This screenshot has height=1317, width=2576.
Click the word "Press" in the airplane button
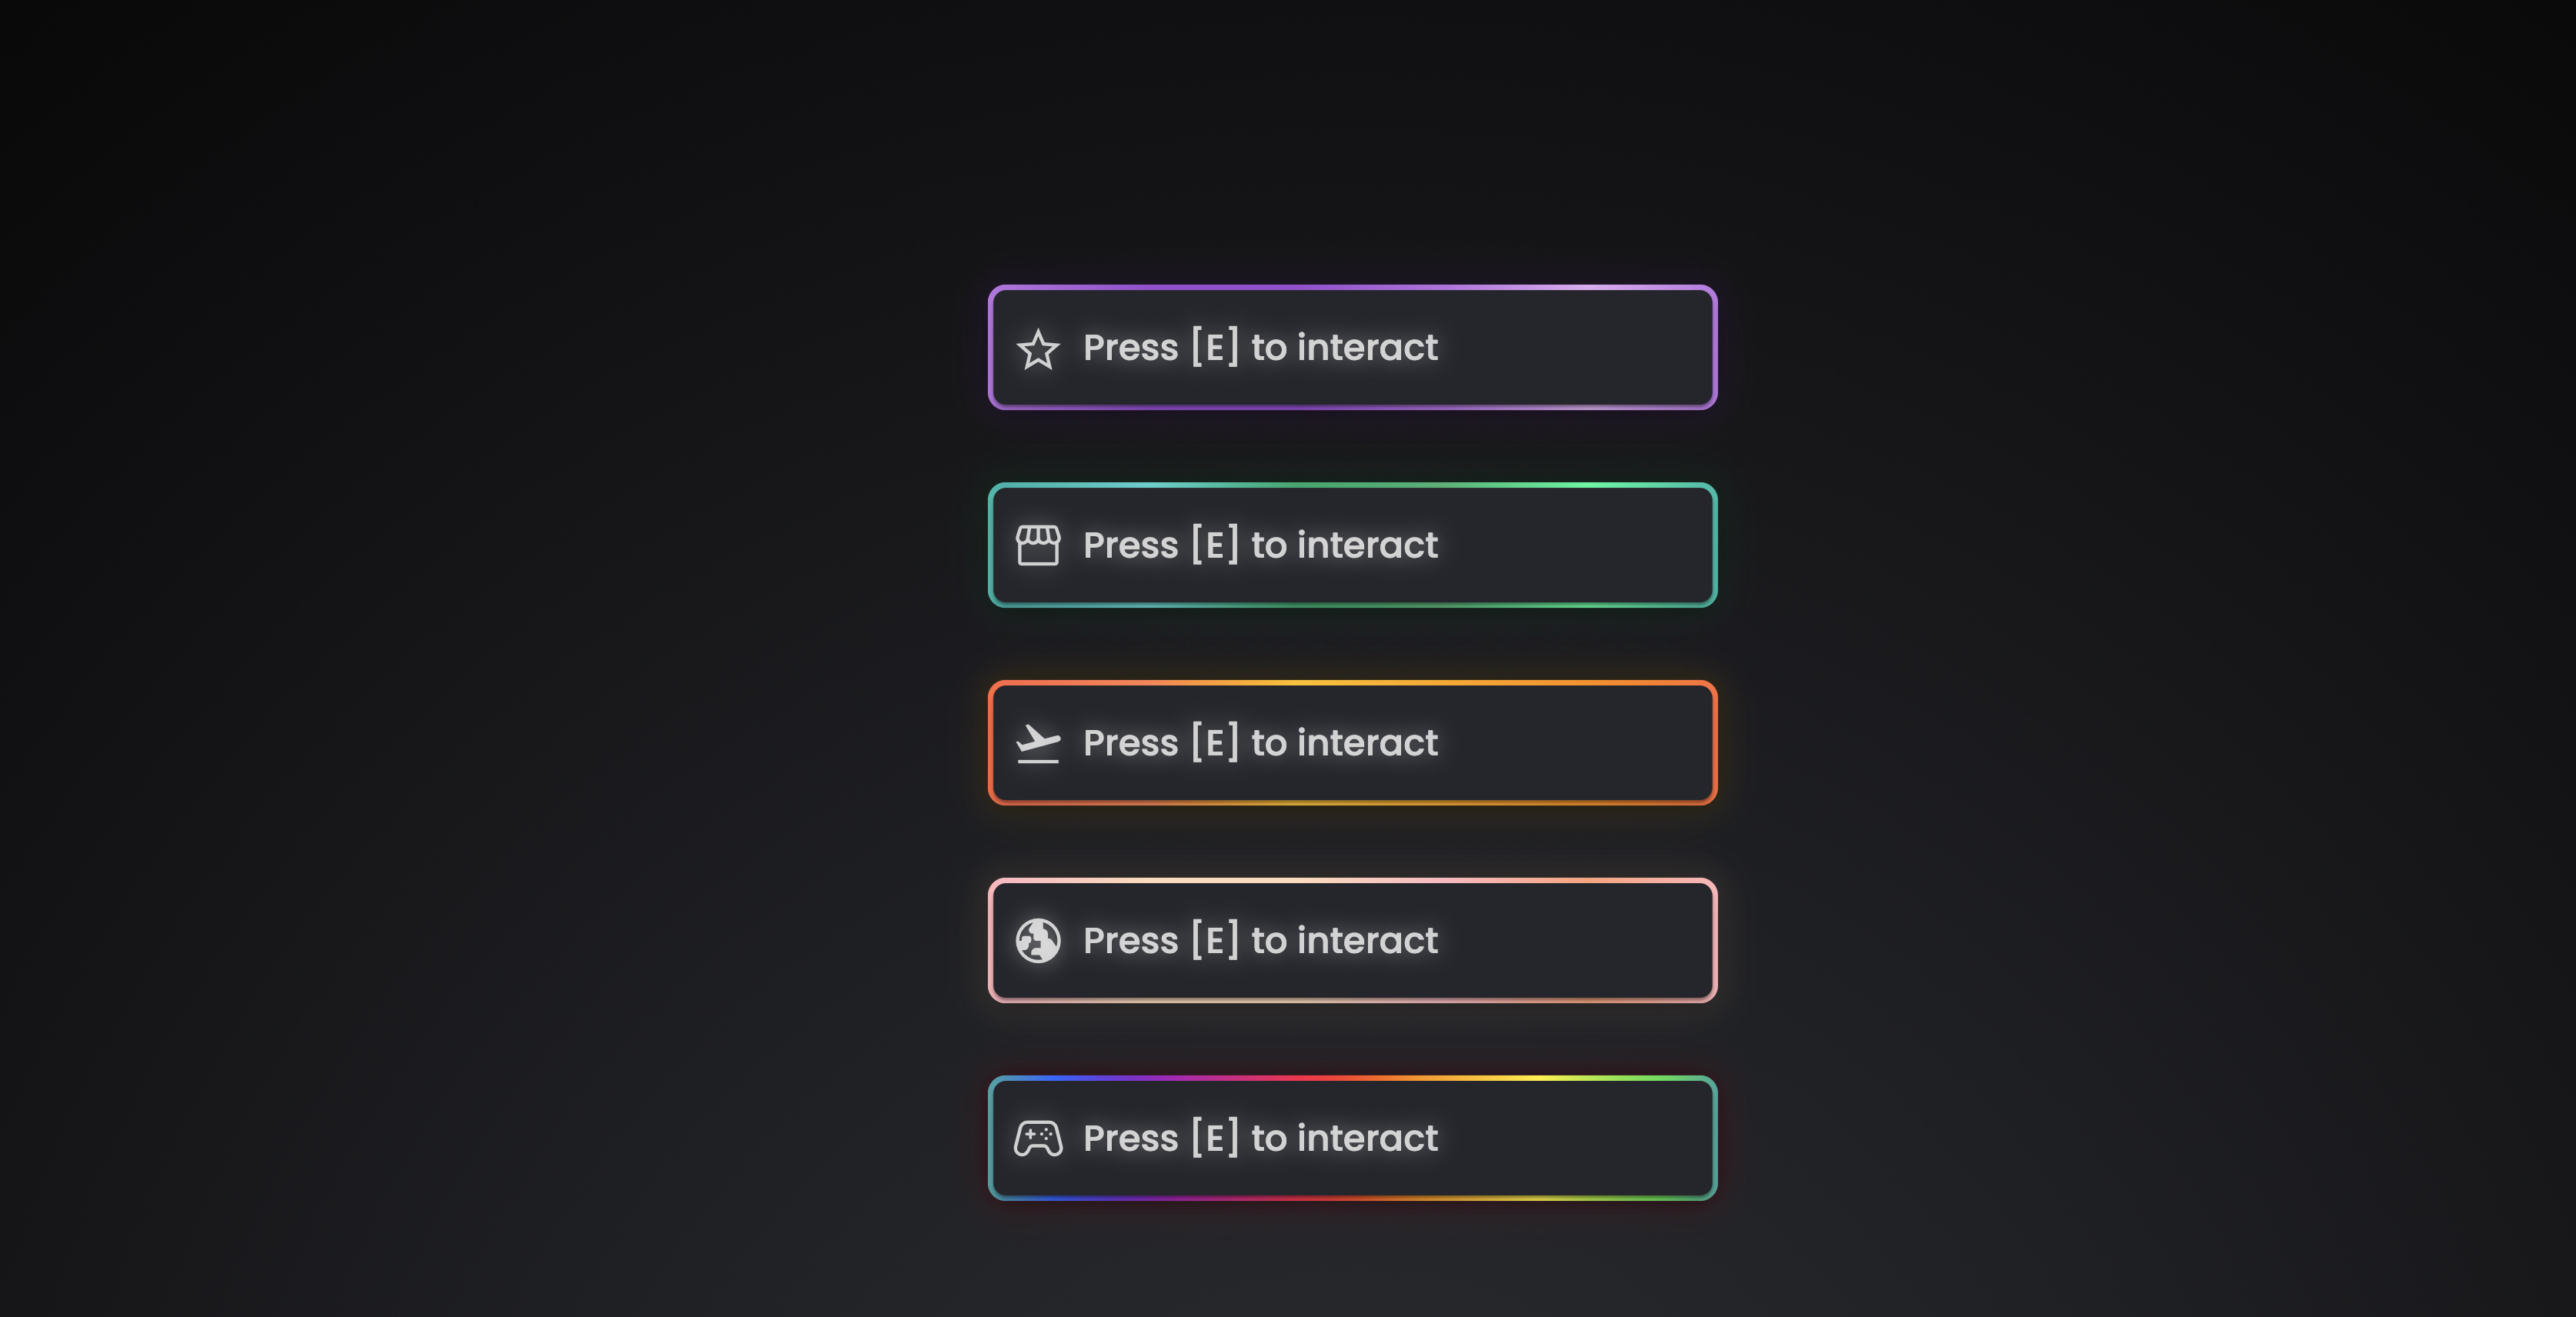coord(1130,743)
